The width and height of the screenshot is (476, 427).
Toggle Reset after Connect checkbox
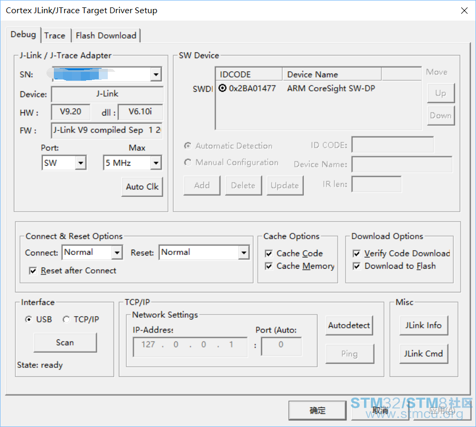(33, 271)
